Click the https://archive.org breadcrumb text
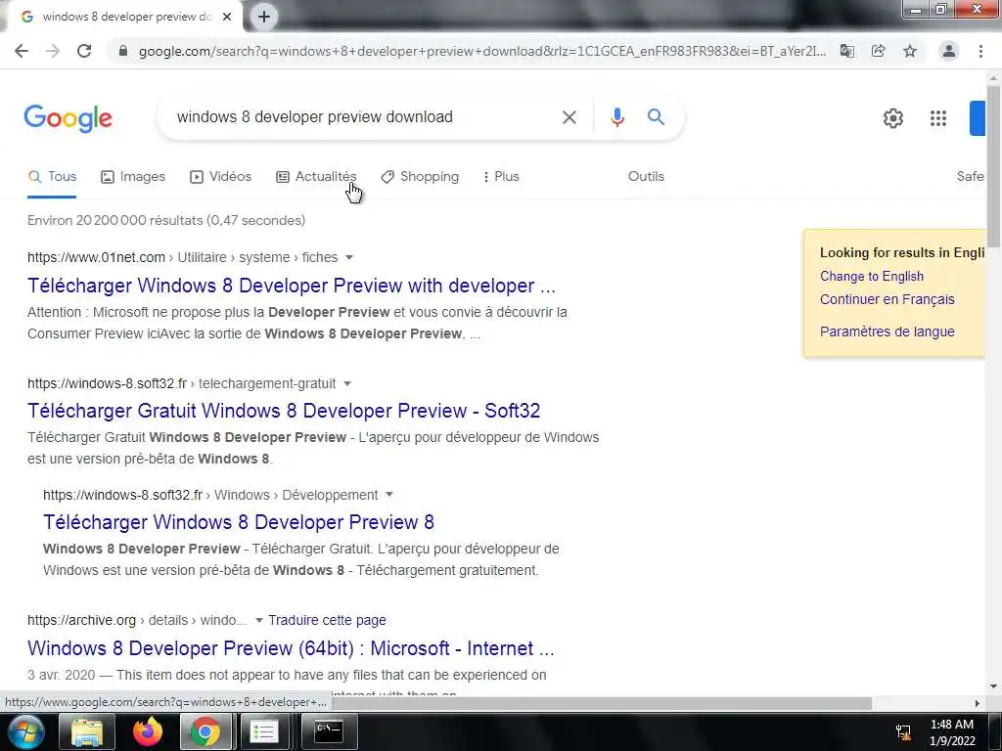The width and height of the screenshot is (1002, 751). (82, 620)
